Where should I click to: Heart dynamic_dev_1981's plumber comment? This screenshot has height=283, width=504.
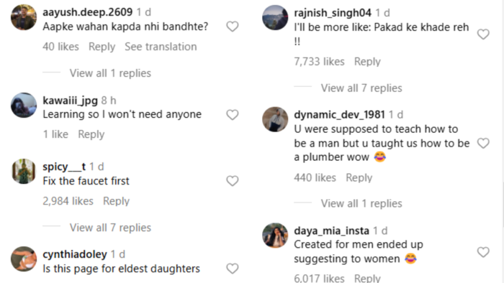pos(483,143)
